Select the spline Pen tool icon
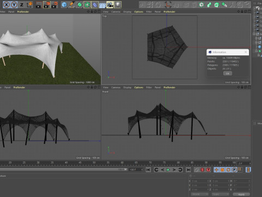The height and width of the screenshot is (197, 262). click(72, 5)
